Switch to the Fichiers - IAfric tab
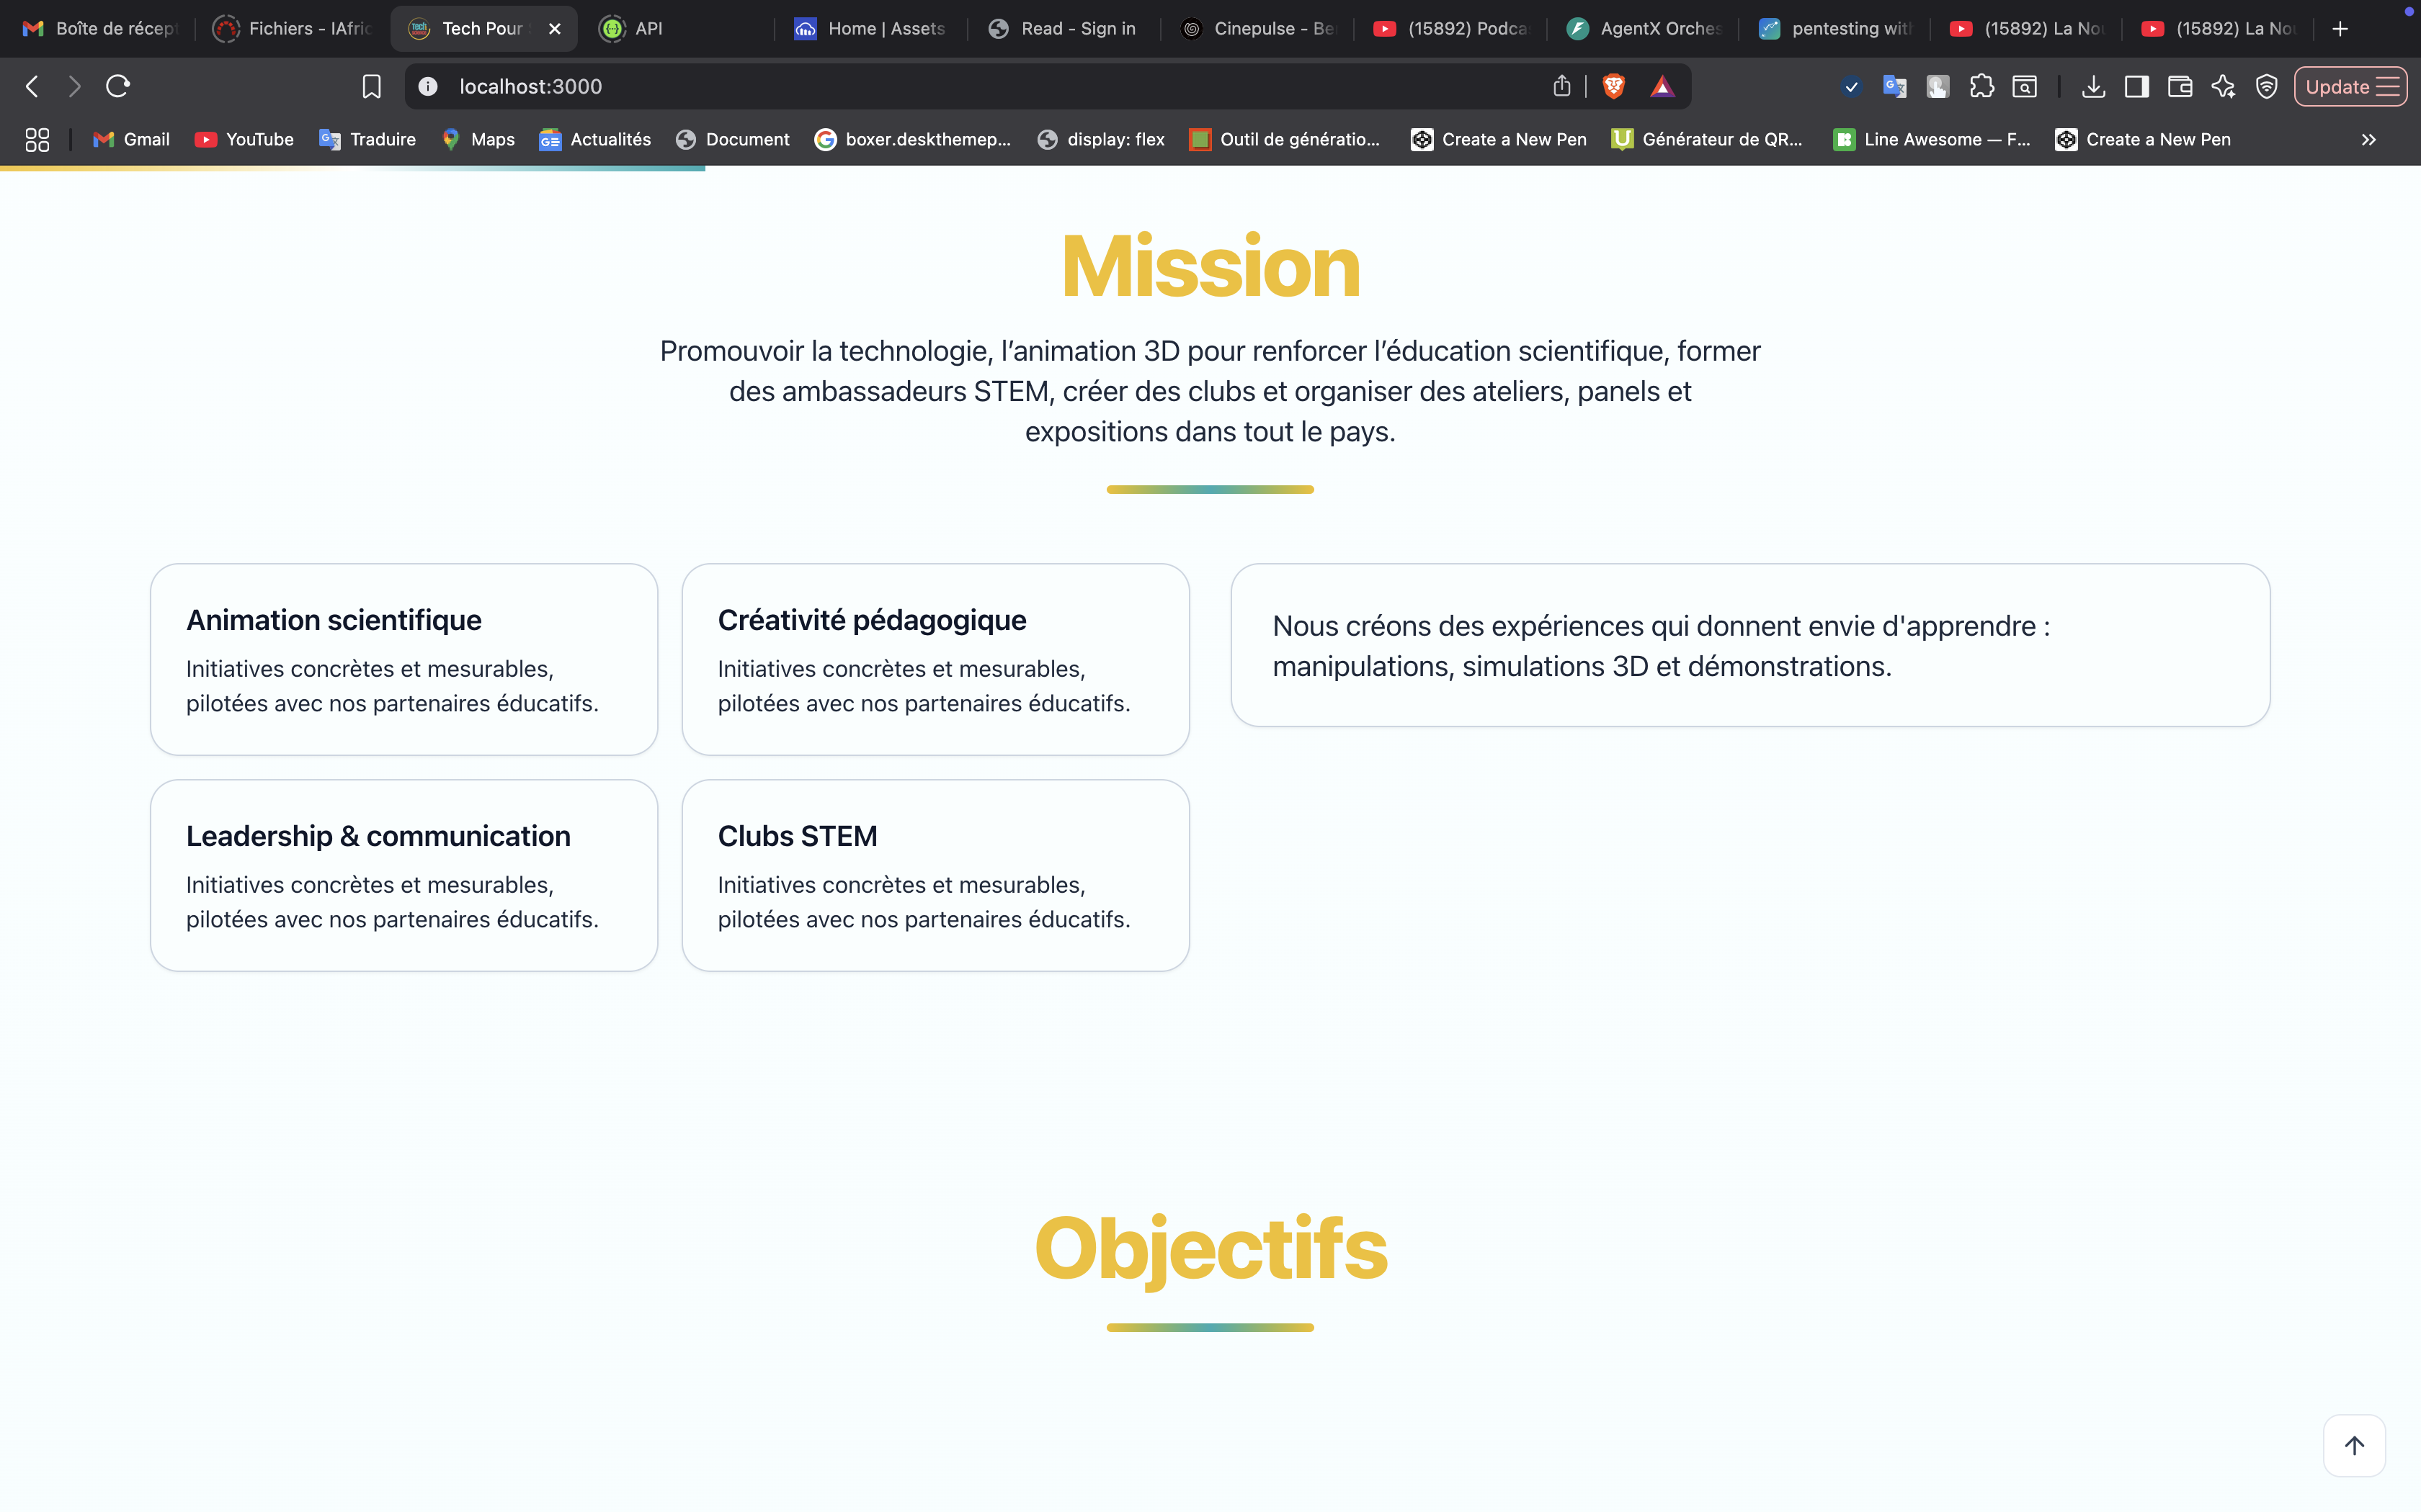2421x1512 pixels. click(292, 29)
